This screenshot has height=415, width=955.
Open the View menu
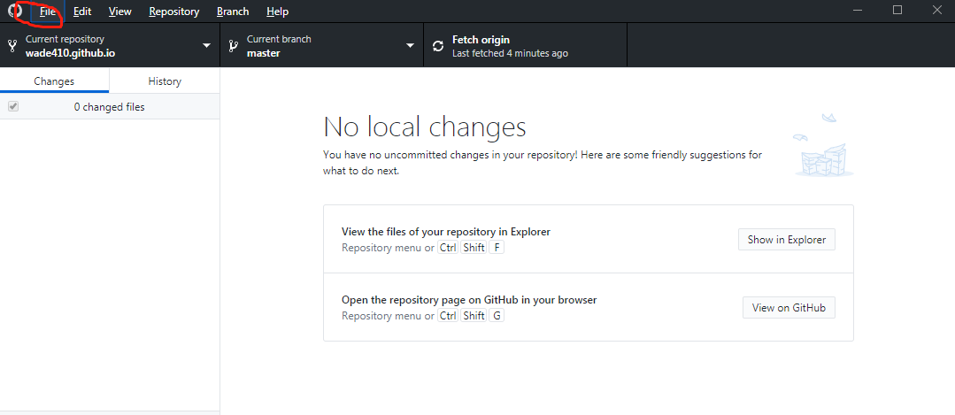[120, 12]
